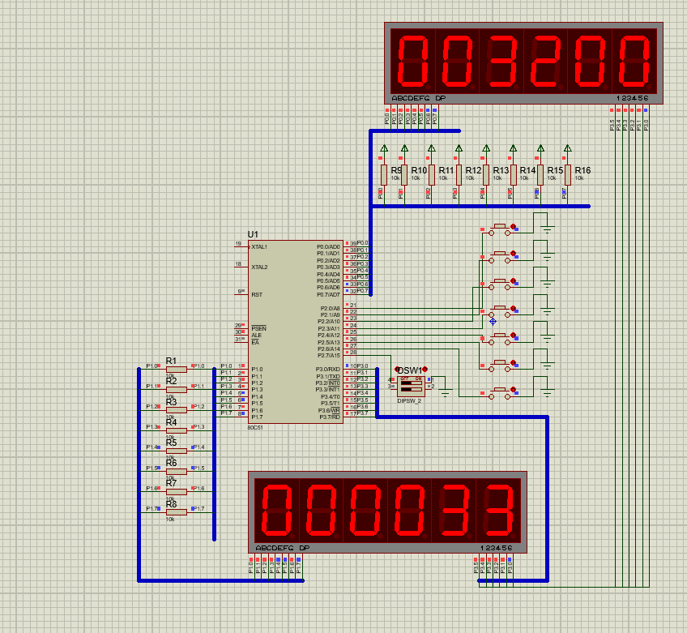Viewport: 687px width, 633px height.
Task: Click the U1 reference label
Action: pyautogui.click(x=253, y=234)
